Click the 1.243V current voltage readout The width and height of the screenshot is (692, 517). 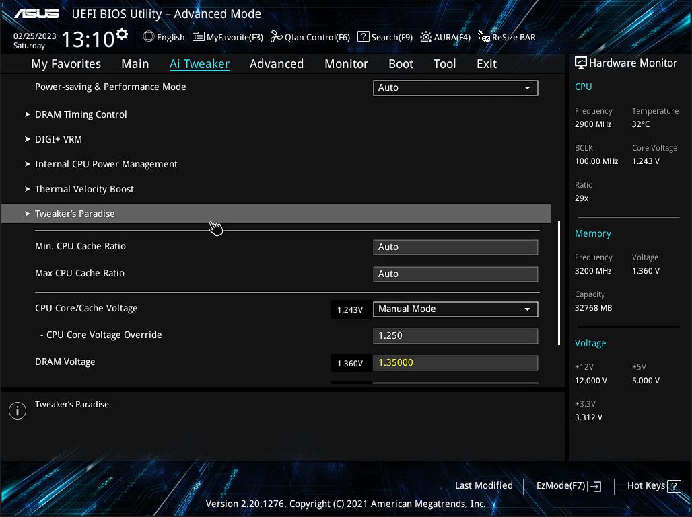coord(350,310)
